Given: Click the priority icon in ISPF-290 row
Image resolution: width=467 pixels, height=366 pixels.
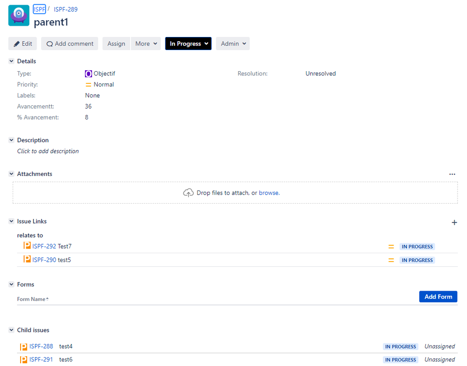Looking at the screenshot, I should [391, 260].
